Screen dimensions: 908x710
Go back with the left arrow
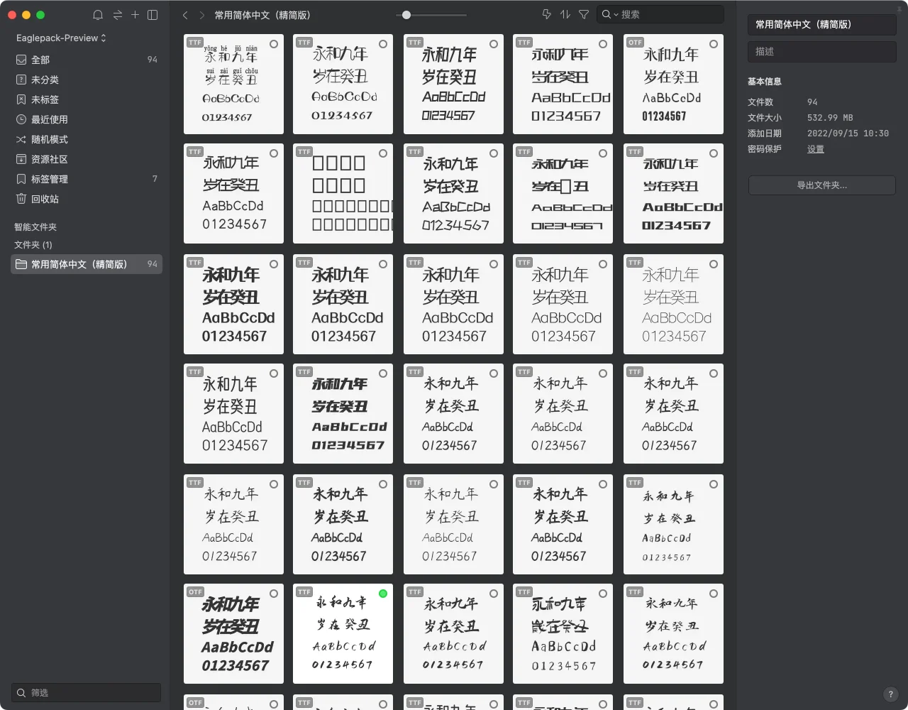185,15
